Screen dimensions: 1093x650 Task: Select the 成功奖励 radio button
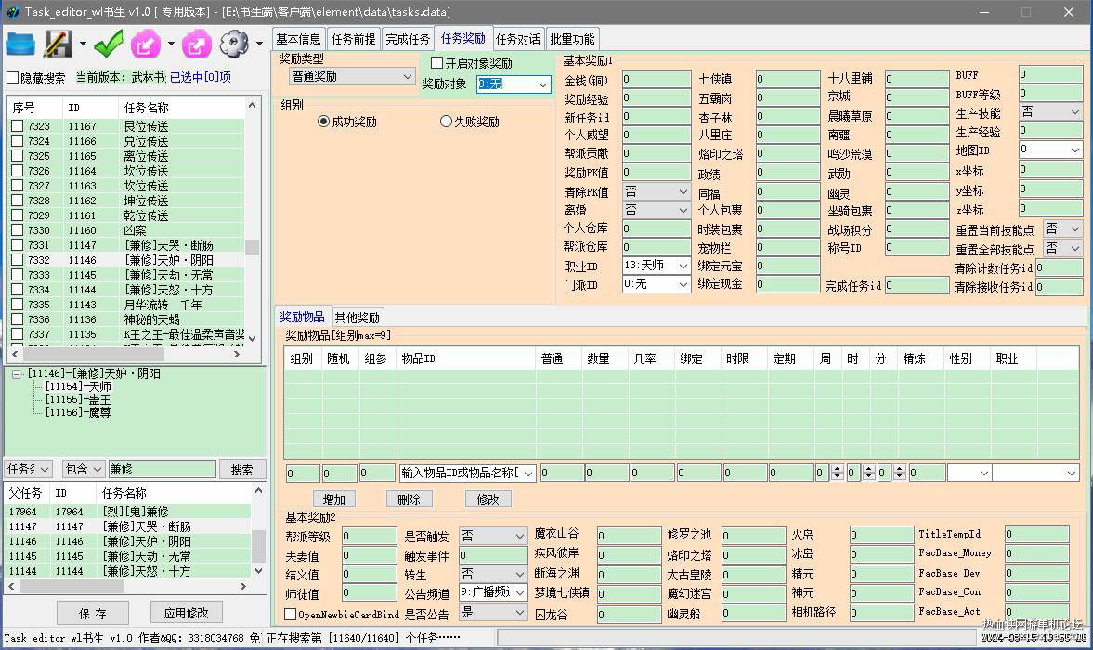323,122
